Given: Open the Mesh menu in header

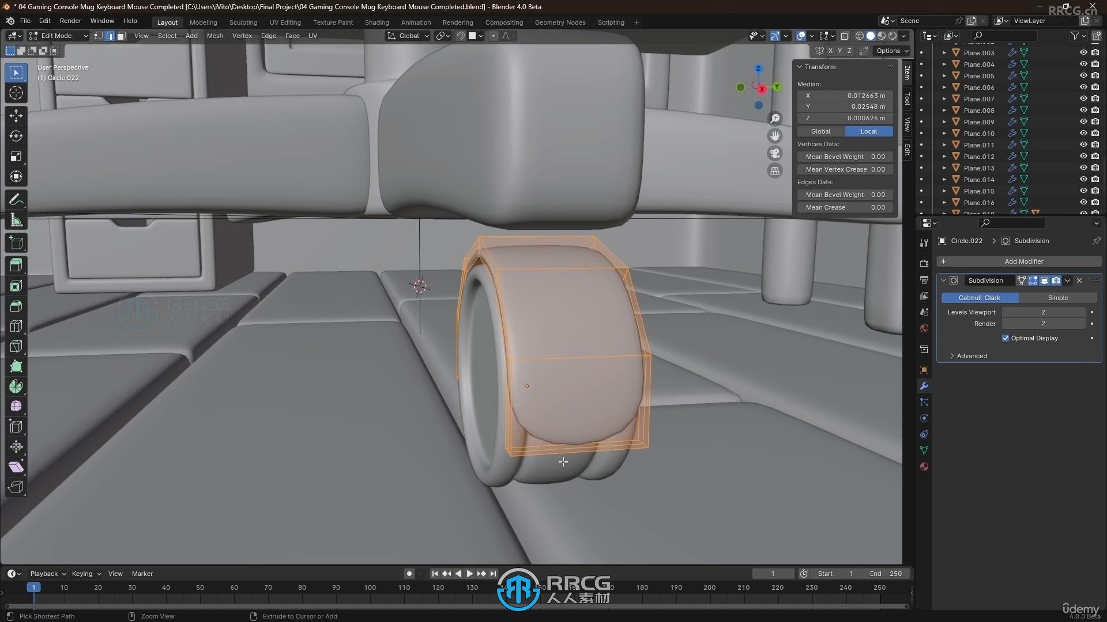Looking at the screenshot, I should tap(214, 36).
